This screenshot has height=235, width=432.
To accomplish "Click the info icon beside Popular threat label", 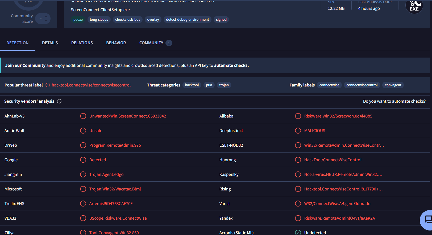I will (48, 85).
